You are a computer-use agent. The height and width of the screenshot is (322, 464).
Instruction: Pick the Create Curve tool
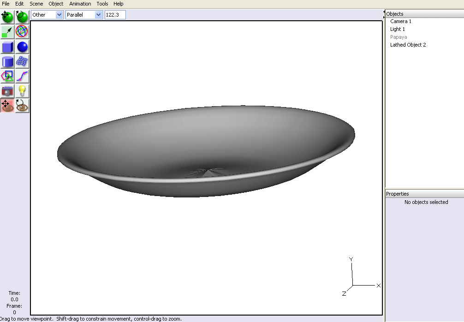[22, 76]
